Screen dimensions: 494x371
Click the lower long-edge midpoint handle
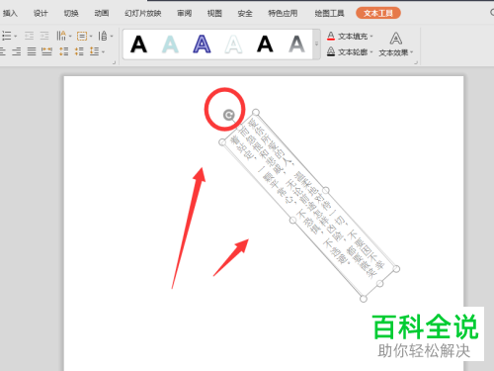point(292,220)
